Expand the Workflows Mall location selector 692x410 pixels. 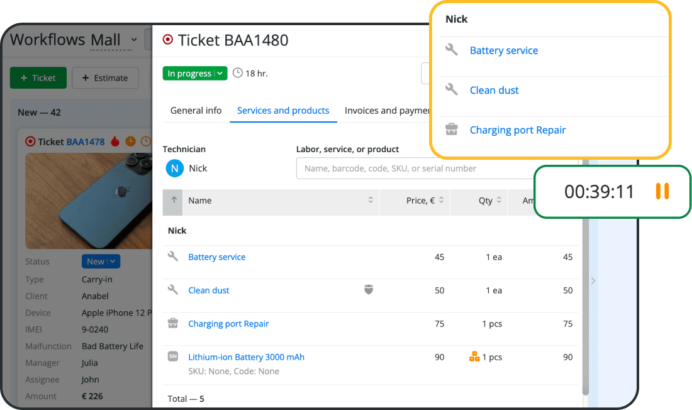133,40
